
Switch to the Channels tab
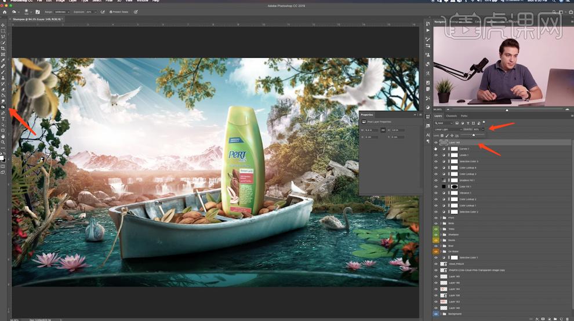pos(451,116)
